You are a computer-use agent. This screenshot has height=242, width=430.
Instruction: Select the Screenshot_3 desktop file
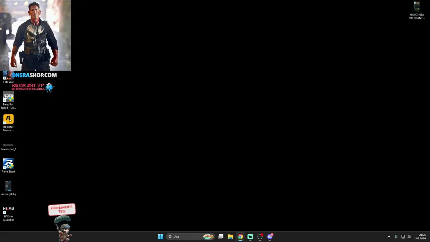[8, 147]
